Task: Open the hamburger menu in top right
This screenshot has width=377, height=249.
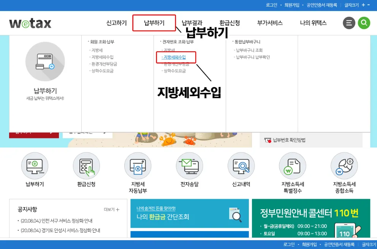Action: click(349, 23)
